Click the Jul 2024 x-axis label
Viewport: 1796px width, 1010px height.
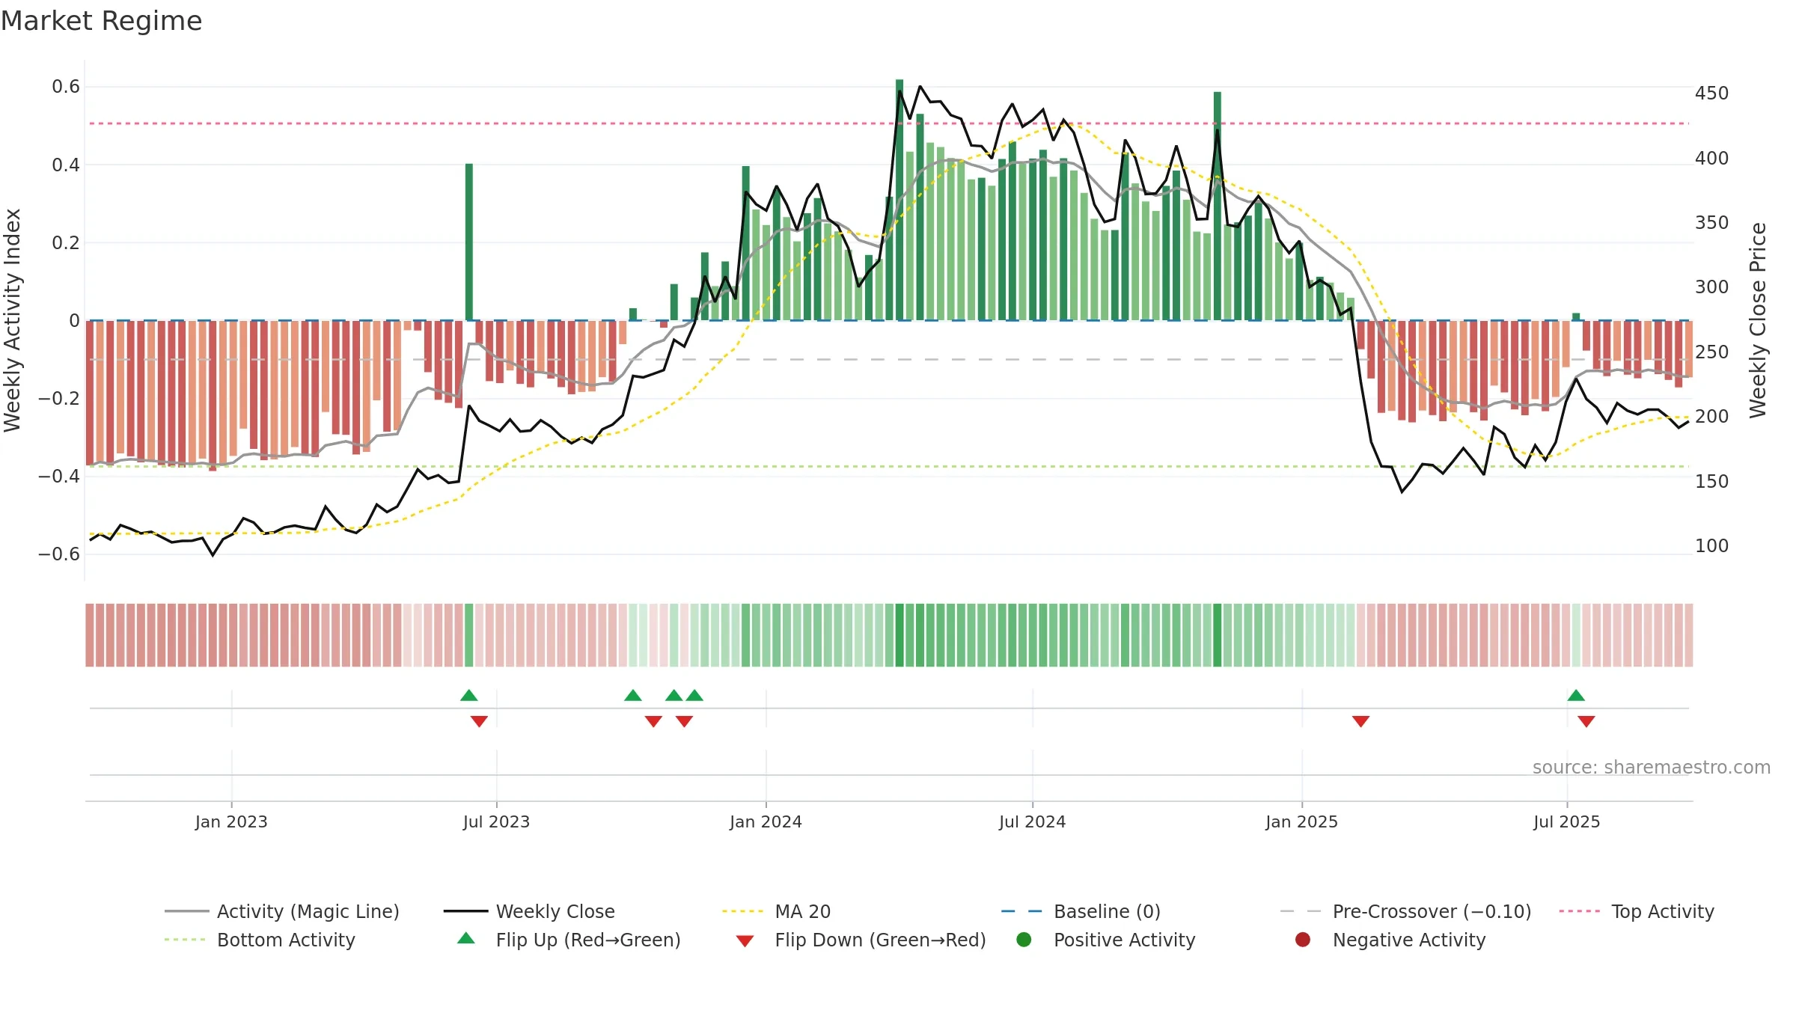[x=1032, y=821]
